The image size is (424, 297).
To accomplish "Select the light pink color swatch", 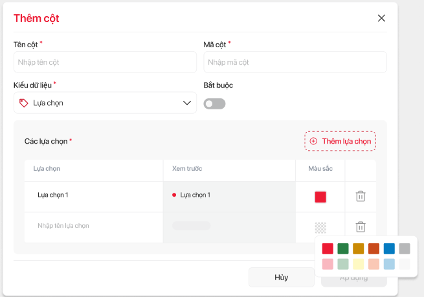I will [328, 264].
